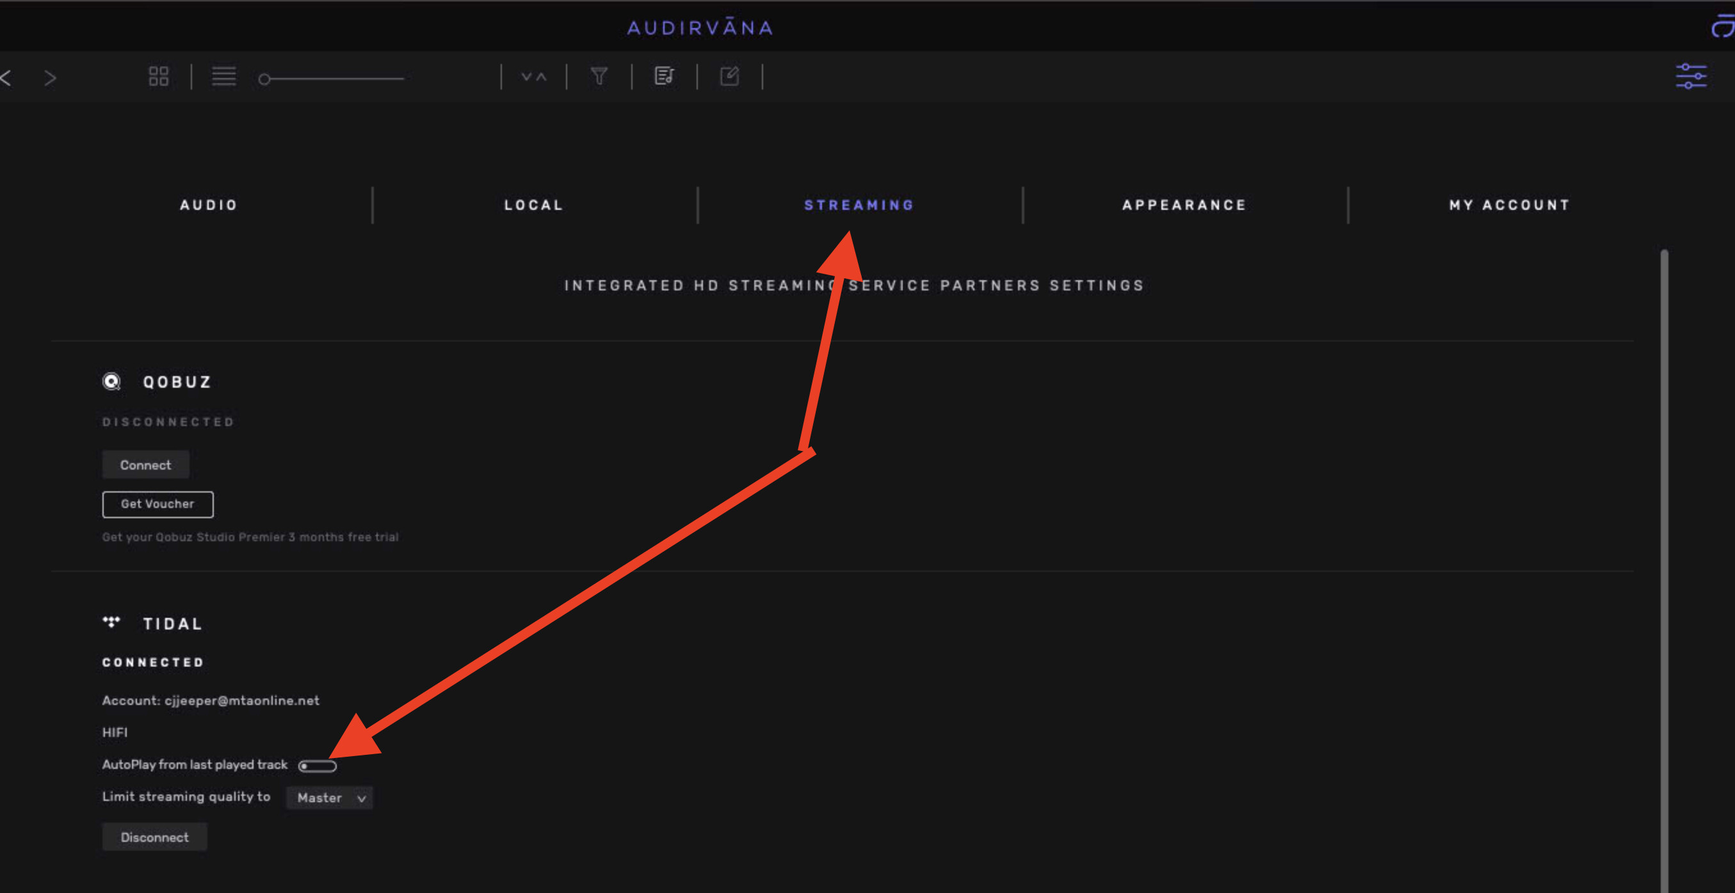Switch to grid view icon
This screenshot has height=893, width=1735.
[x=159, y=76]
